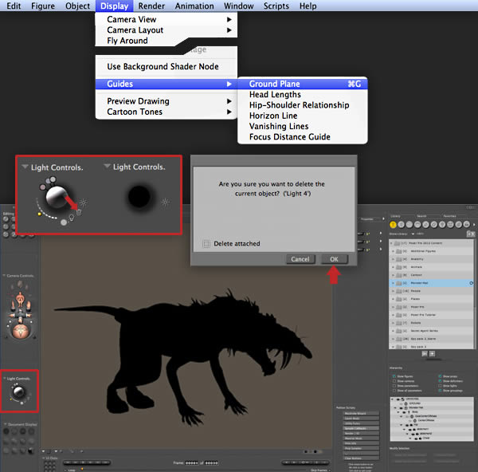Screen dimensions: 478x472
Task: Select the Props library category icon
Action: pyautogui.click(x=434, y=225)
